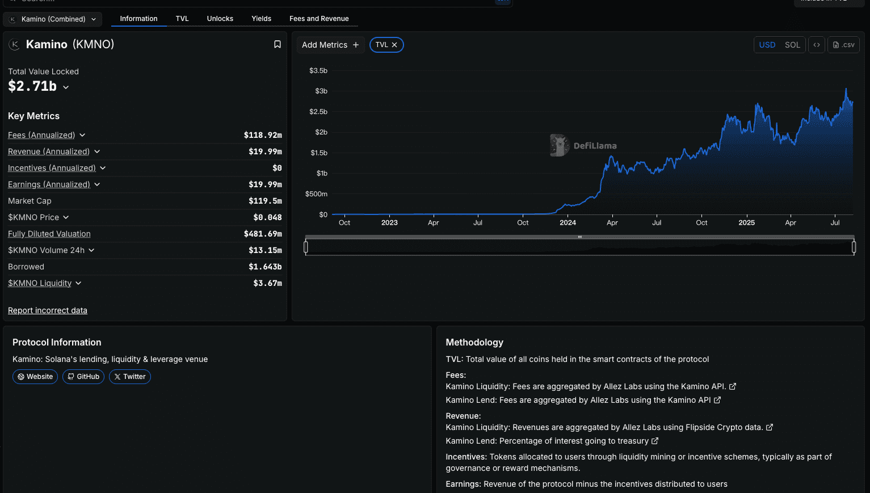Switch to the TVL tab
Image resolution: width=870 pixels, height=493 pixels.
[x=182, y=19]
